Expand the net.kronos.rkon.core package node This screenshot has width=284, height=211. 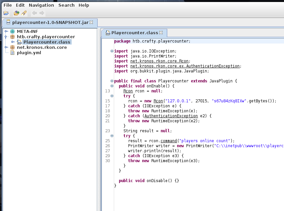tap(6, 48)
